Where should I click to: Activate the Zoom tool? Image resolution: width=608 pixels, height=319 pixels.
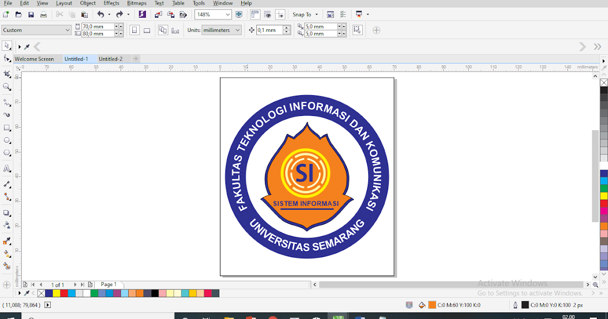(7, 86)
